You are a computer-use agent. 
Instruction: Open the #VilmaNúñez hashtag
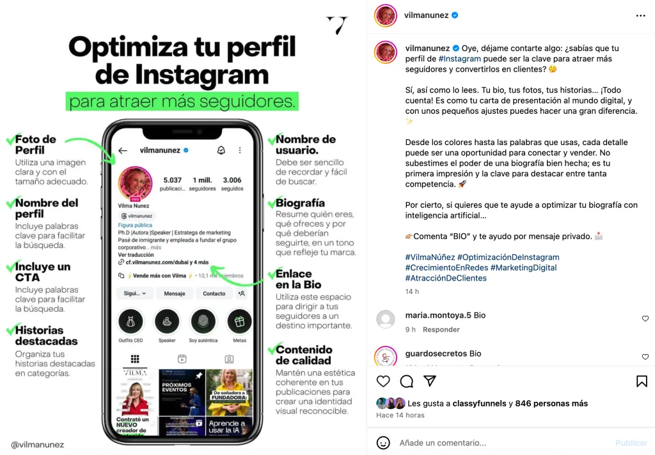430,257
